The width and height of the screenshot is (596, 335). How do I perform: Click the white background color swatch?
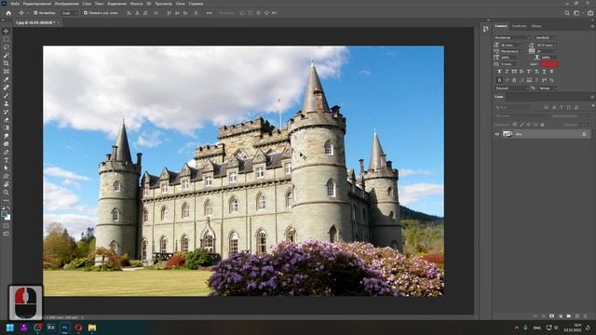pyautogui.click(x=8, y=218)
